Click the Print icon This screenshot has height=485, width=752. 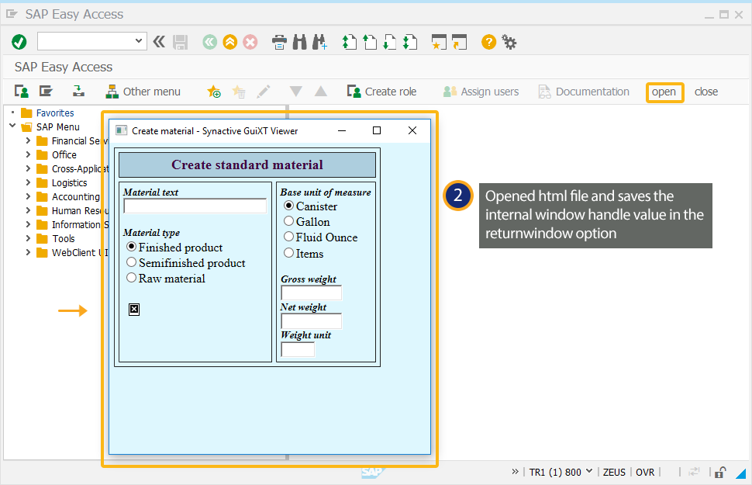[279, 42]
